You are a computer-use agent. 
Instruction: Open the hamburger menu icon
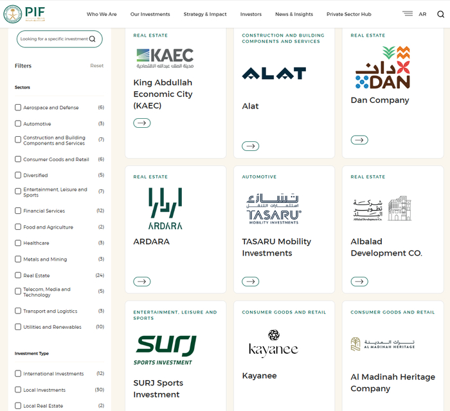(x=407, y=13)
